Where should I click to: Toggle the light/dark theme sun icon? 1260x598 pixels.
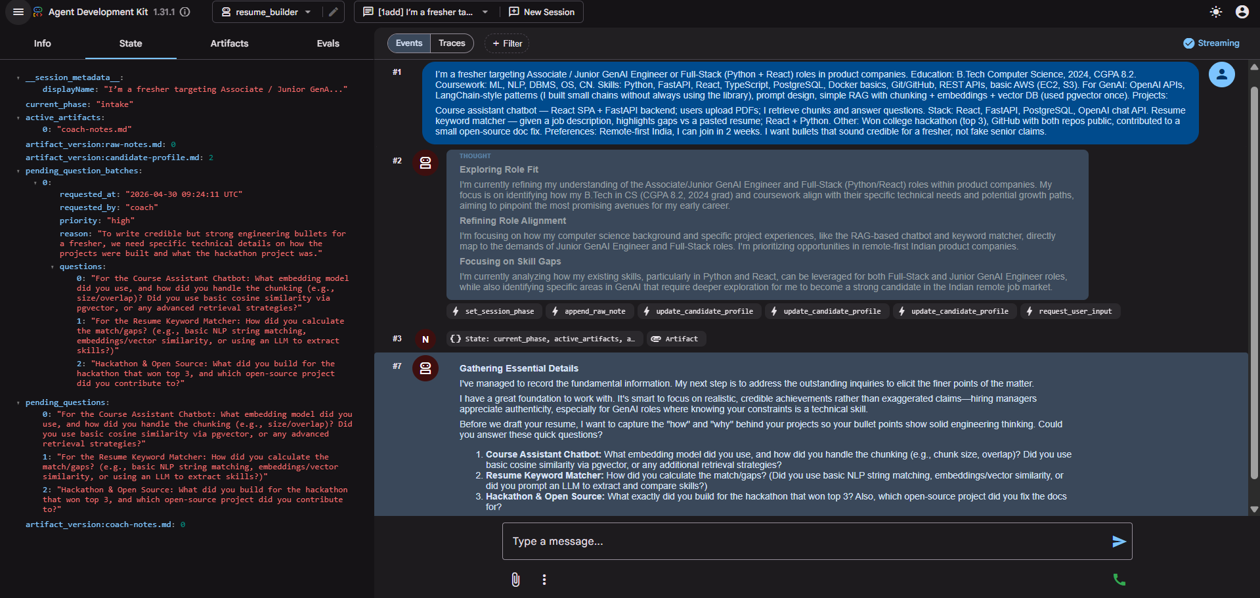[1216, 12]
